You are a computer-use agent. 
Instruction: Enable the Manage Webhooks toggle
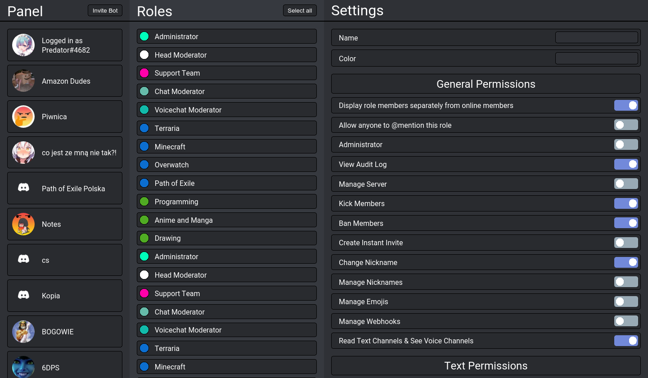point(626,321)
